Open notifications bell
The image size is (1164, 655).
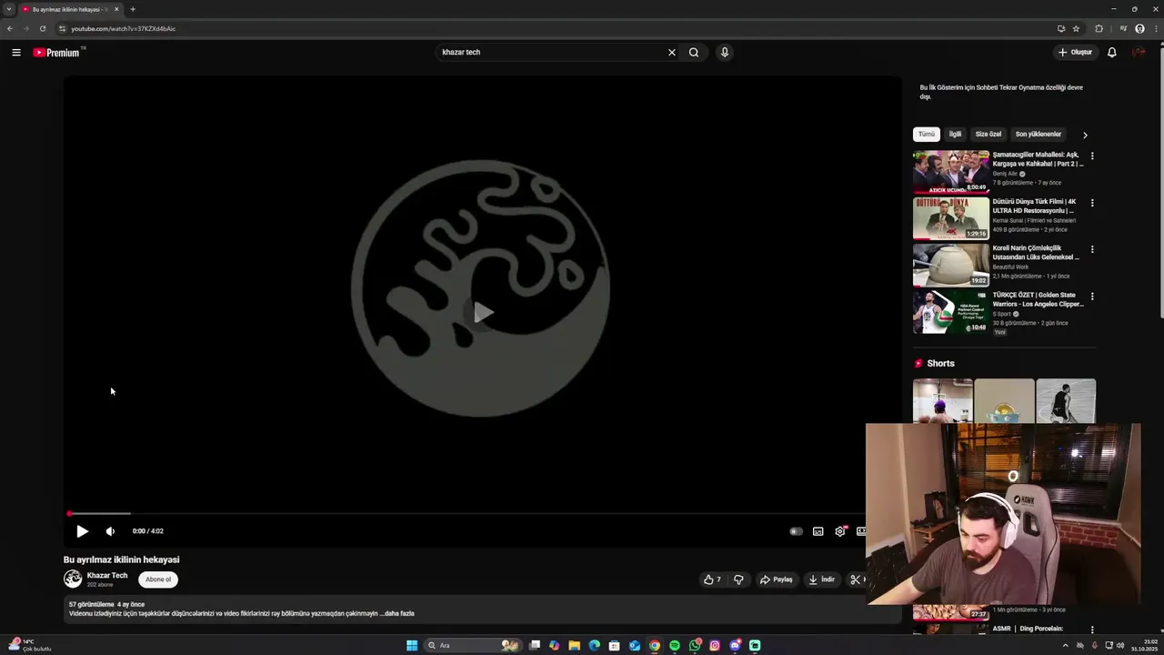pyautogui.click(x=1111, y=52)
